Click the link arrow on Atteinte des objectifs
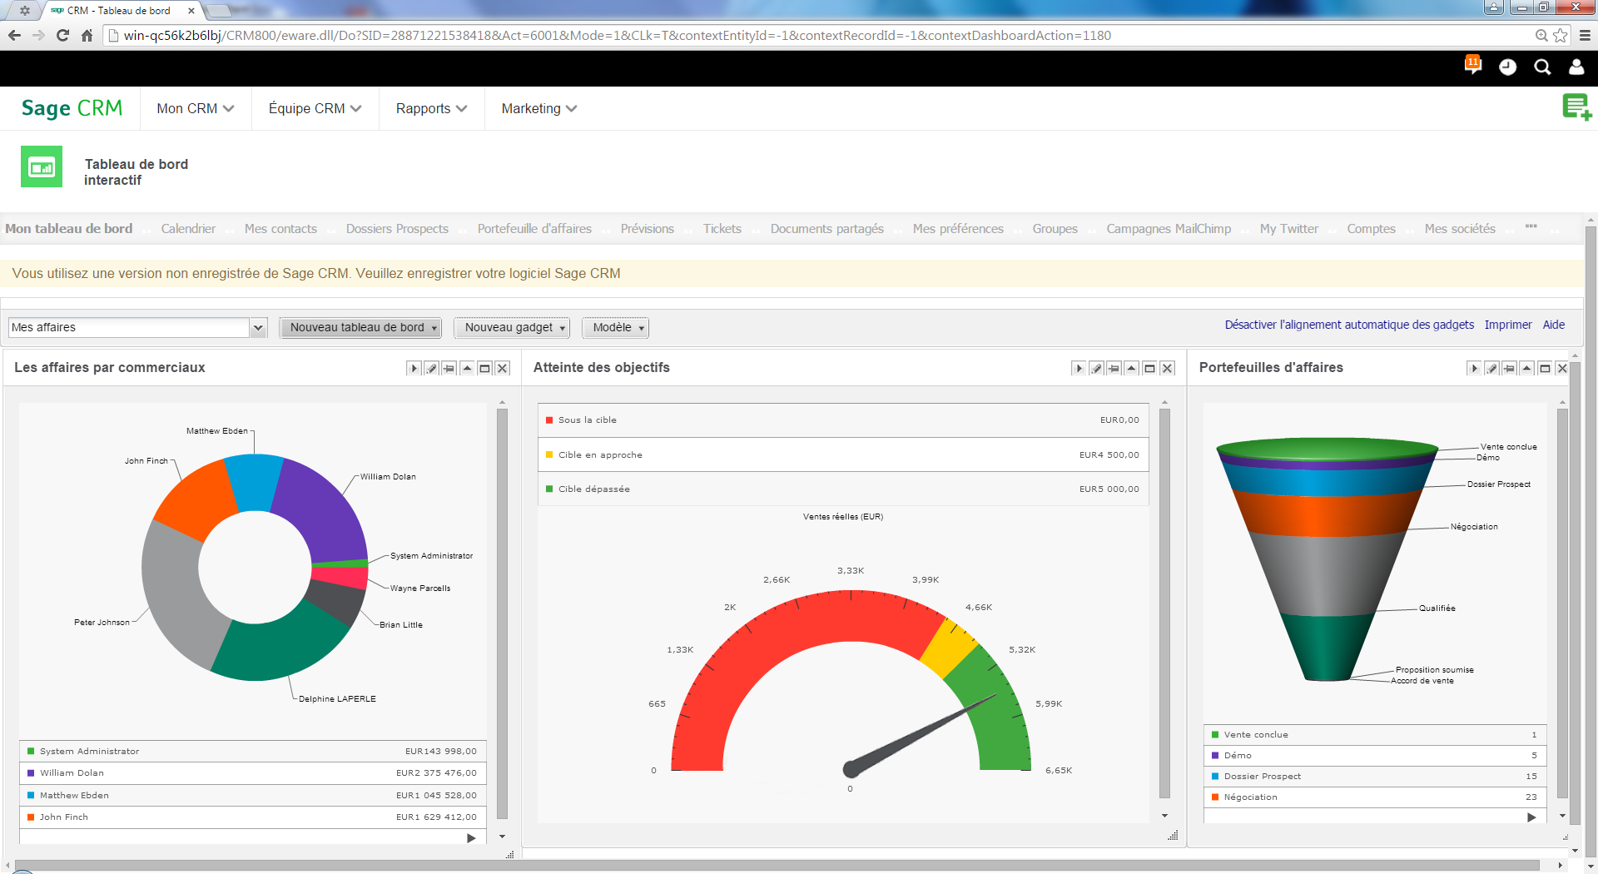The height and width of the screenshot is (874, 1598). pyautogui.click(x=1079, y=368)
